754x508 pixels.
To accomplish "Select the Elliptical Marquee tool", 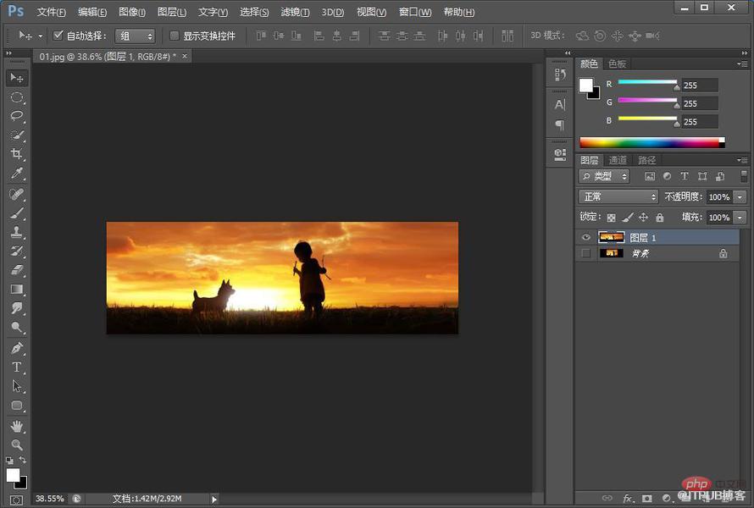I will click(17, 97).
